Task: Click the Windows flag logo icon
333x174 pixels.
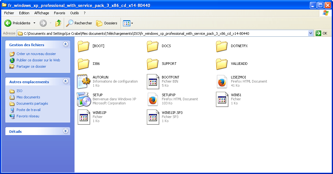Action: [x=325, y=13]
